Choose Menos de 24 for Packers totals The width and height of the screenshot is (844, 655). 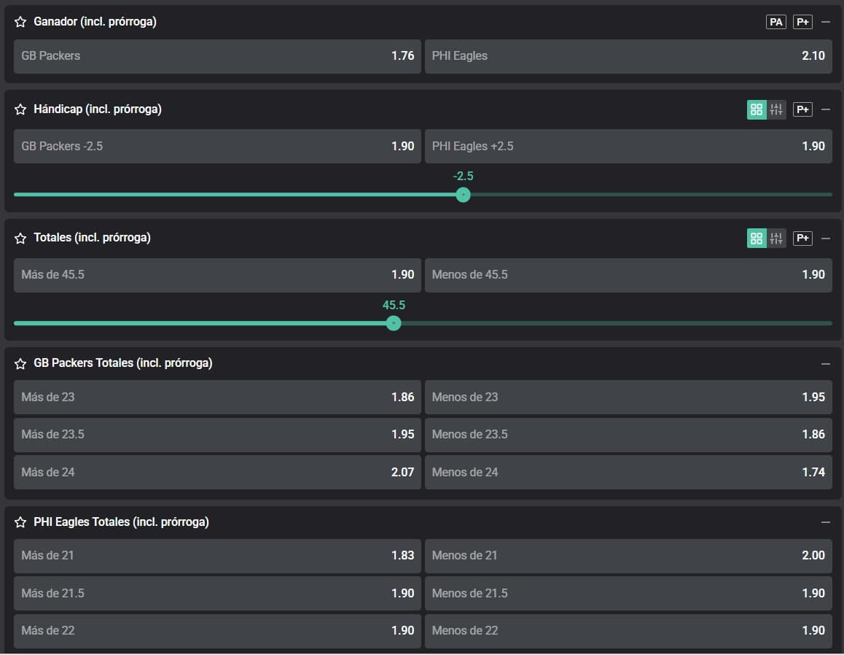click(x=628, y=473)
